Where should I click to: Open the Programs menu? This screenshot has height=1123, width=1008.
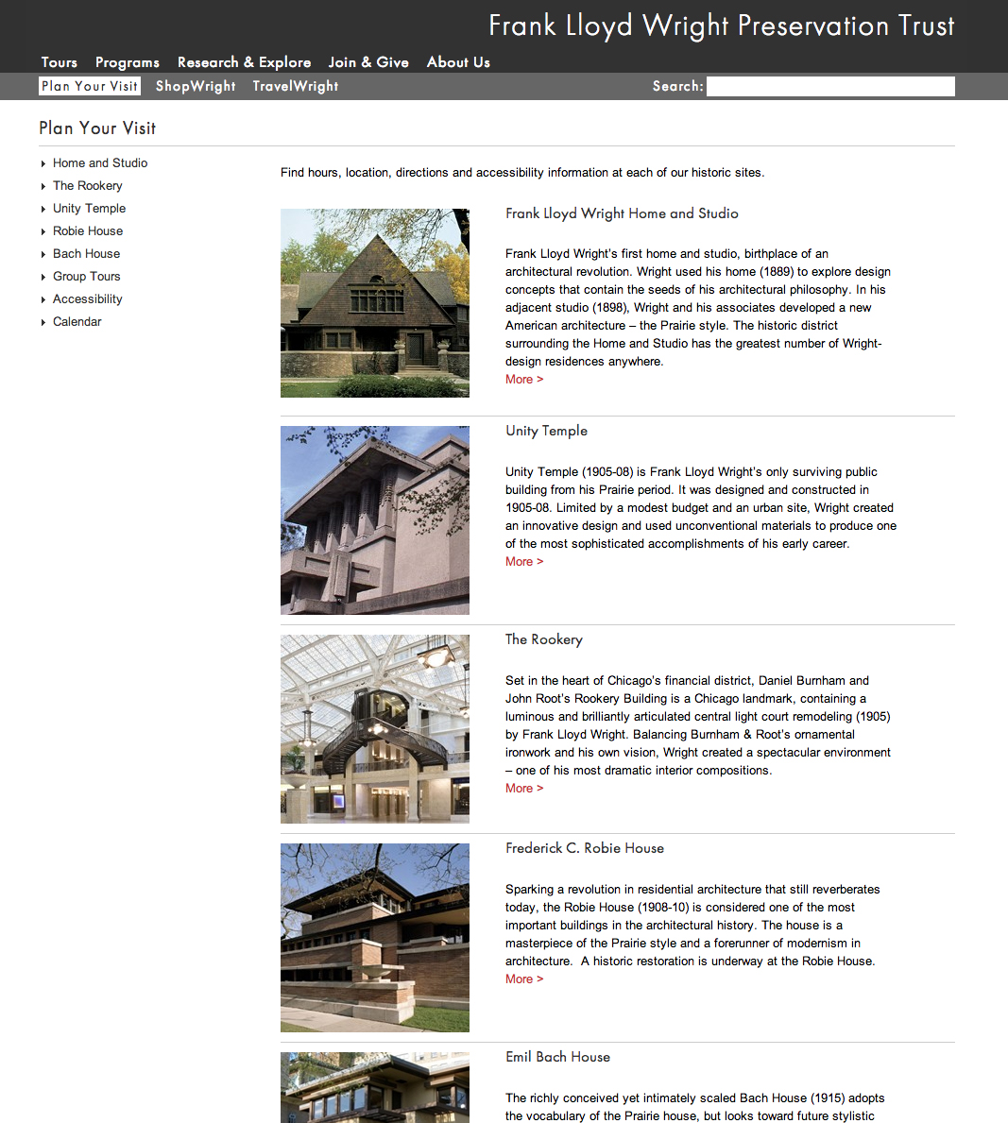pyautogui.click(x=128, y=62)
